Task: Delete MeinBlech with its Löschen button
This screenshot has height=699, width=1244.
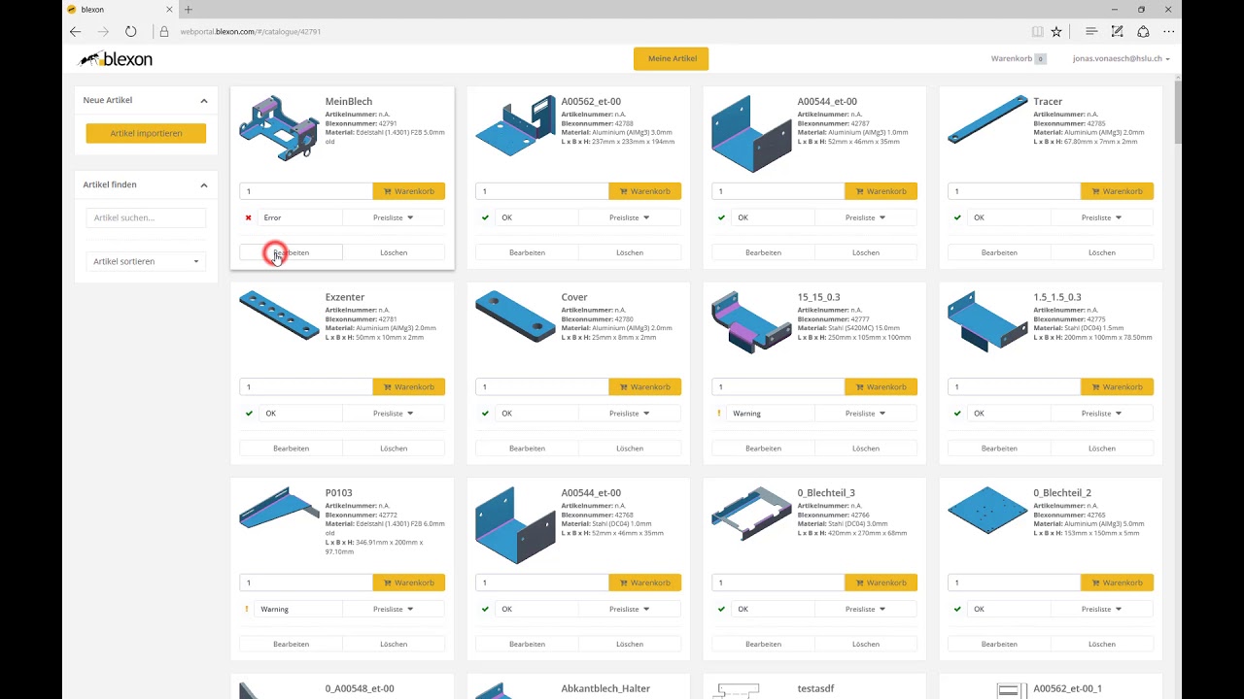Action: pyautogui.click(x=394, y=252)
